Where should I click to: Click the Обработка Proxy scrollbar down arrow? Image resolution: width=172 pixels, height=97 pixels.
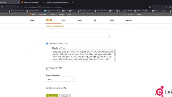pyautogui.click(x=115, y=58)
